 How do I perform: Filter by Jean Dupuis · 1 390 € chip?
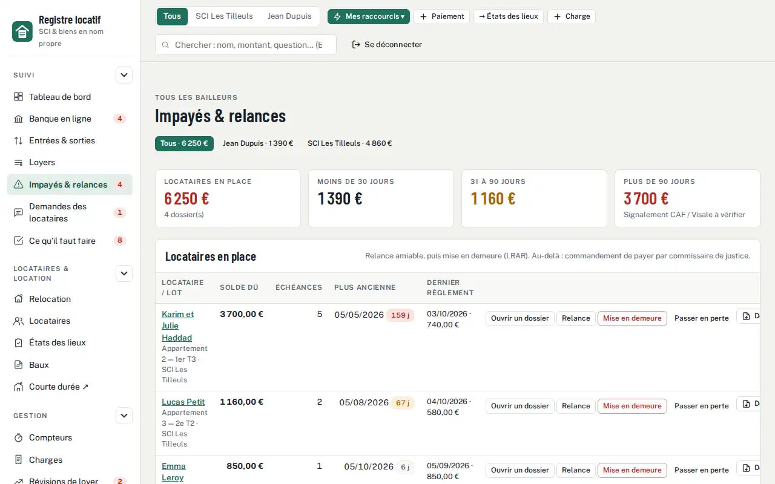point(258,143)
